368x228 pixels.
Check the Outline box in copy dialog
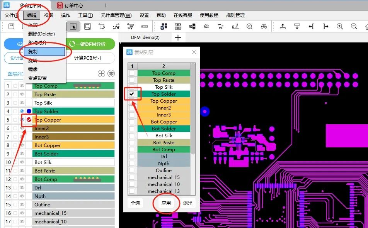(x=132, y=171)
